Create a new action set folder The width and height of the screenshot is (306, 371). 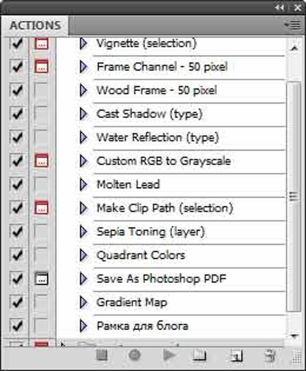click(x=199, y=355)
